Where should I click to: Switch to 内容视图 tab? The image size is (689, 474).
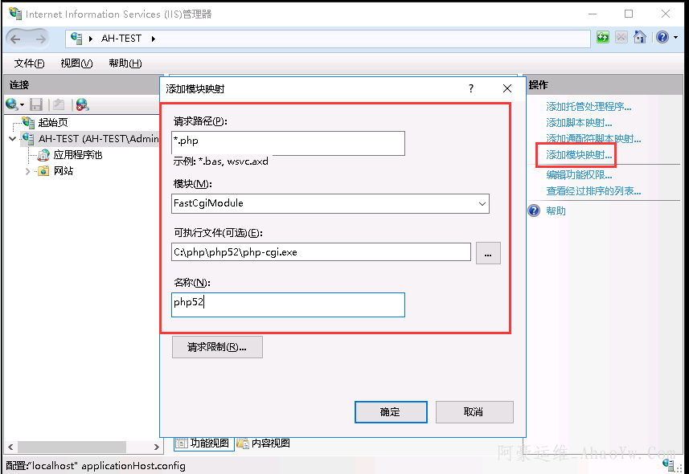pyautogui.click(x=264, y=443)
